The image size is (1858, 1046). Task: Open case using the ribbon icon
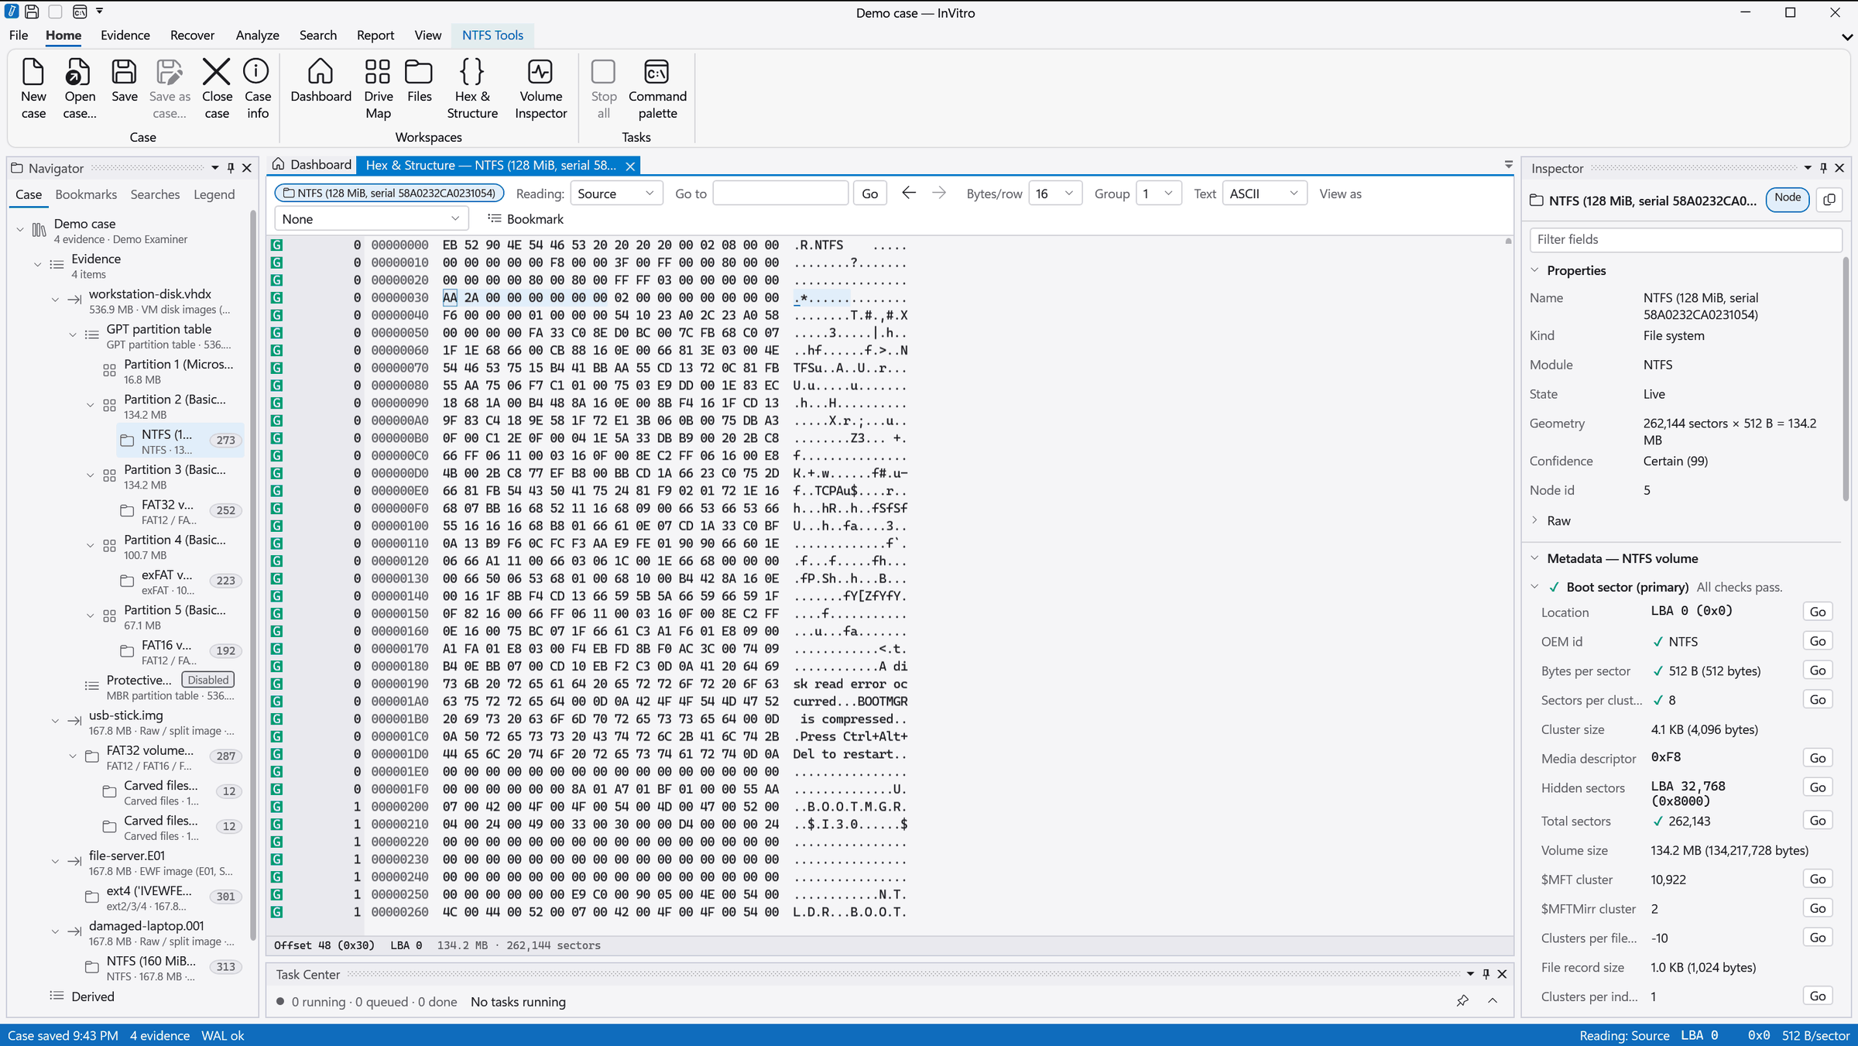coord(80,88)
